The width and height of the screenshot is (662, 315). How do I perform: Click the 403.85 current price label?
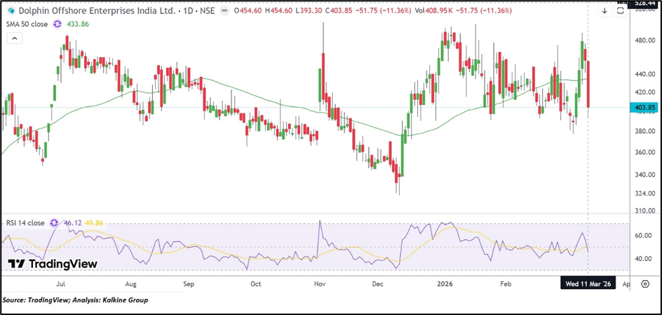[x=644, y=108]
